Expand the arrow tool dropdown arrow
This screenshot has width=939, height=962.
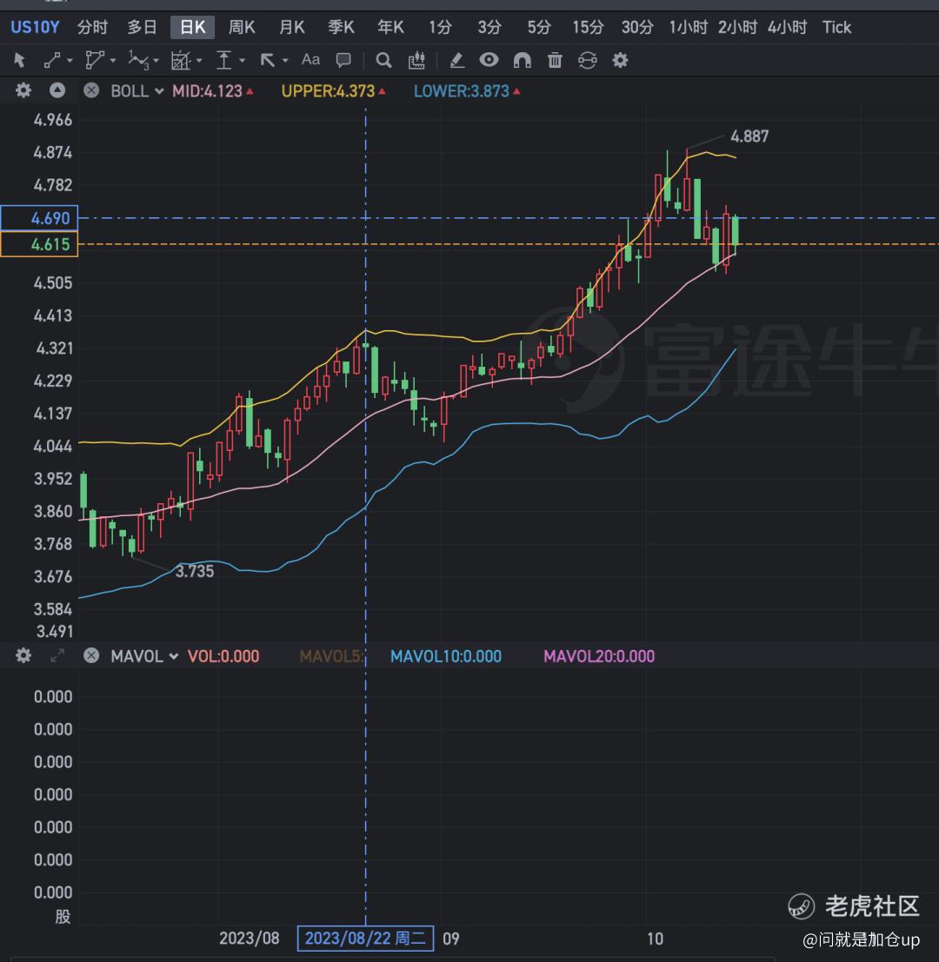[x=285, y=61]
